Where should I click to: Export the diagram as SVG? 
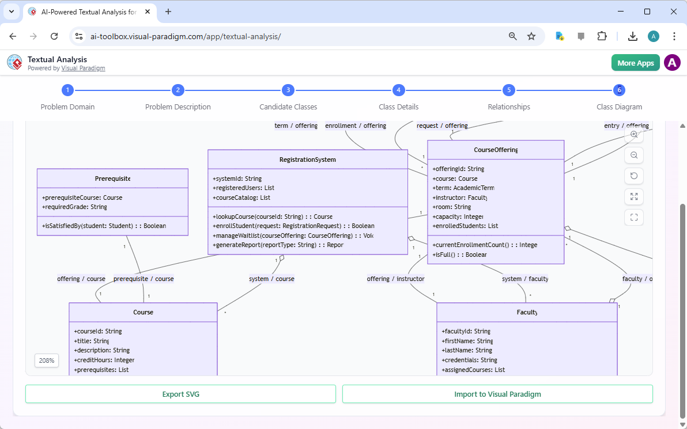180,394
